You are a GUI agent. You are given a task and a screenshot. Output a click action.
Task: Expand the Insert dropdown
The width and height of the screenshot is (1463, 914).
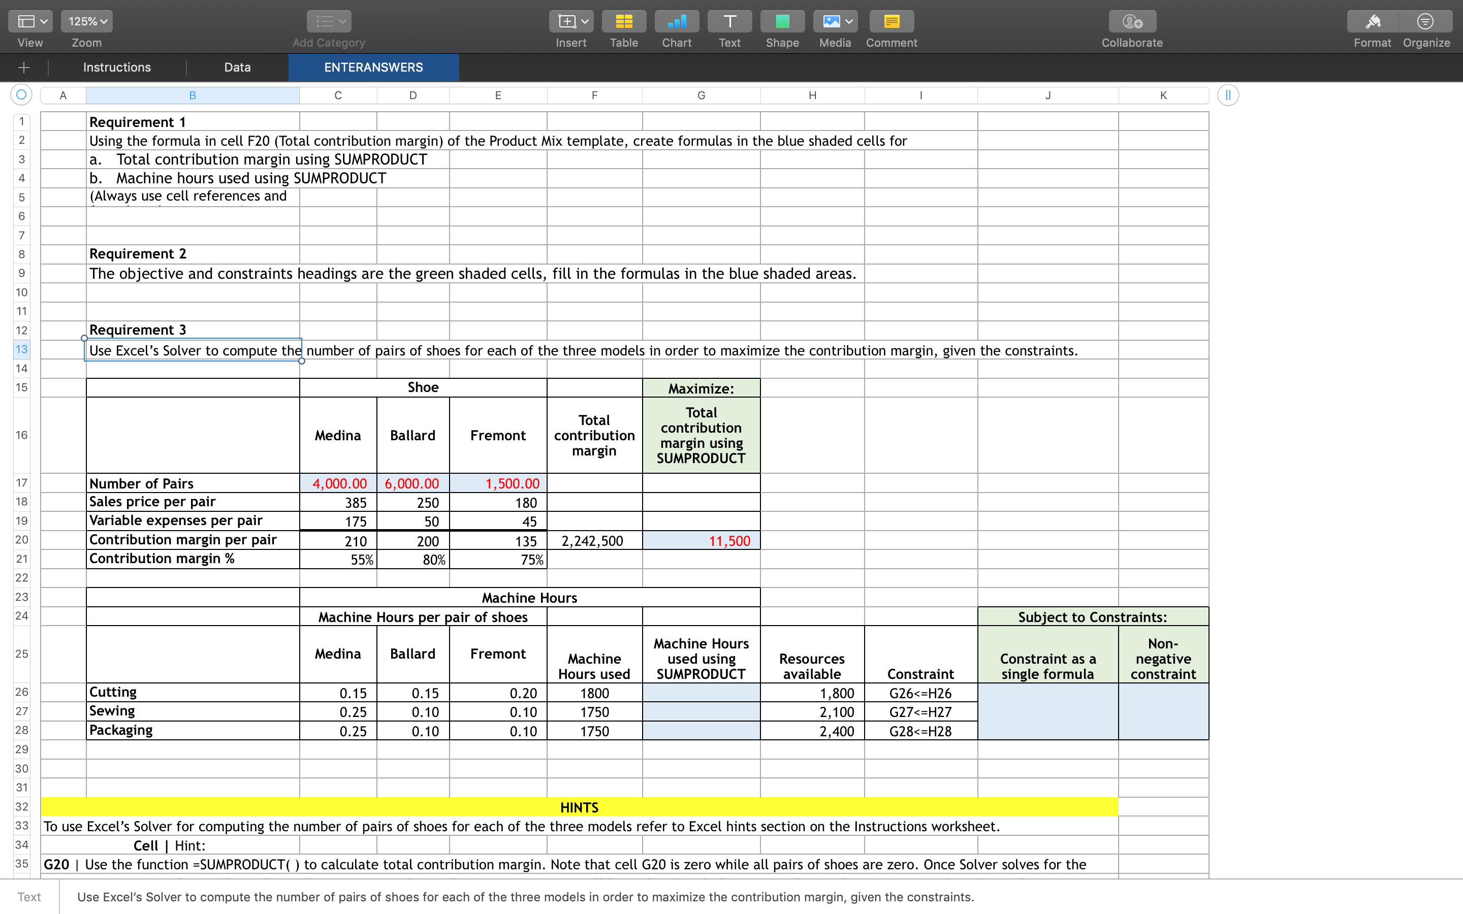pyautogui.click(x=570, y=22)
